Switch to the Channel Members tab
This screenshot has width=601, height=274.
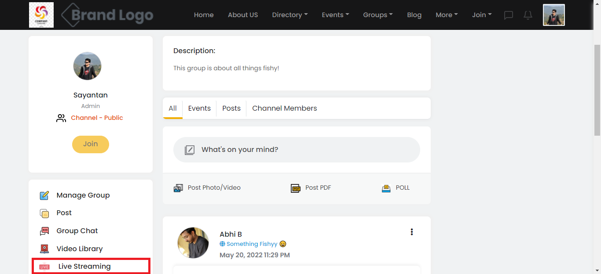tap(284, 108)
